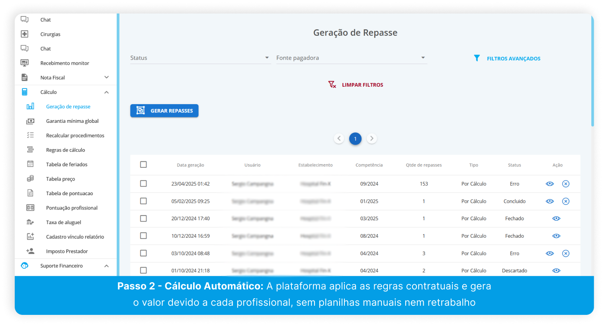Check the box for the 20/12/2024 17:40 row
This screenshot has width=604, height=326.
(143, 219)
